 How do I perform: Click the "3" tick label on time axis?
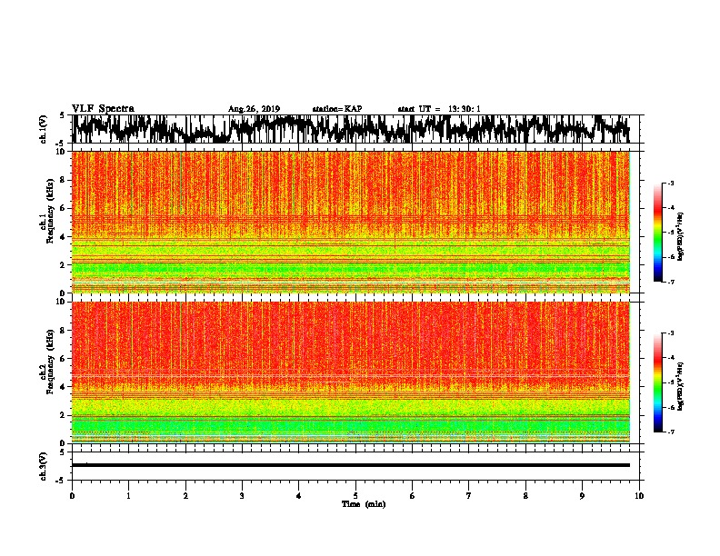point(242,496)
